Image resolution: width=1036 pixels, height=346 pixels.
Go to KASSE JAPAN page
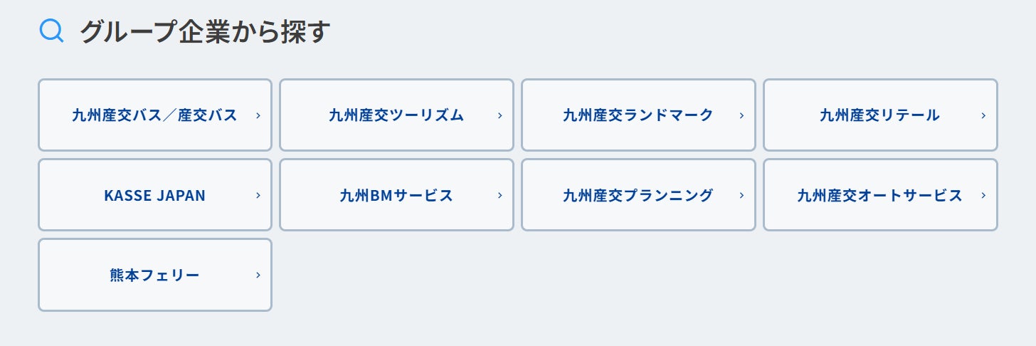[155, 194]
